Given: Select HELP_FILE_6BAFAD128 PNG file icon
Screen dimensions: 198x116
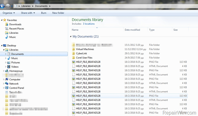Looking at the screenshot, I should pyautogui.click(x=73, y=79).
